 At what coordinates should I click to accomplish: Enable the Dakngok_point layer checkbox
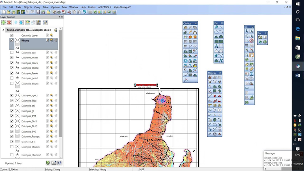tap(12, 78)
